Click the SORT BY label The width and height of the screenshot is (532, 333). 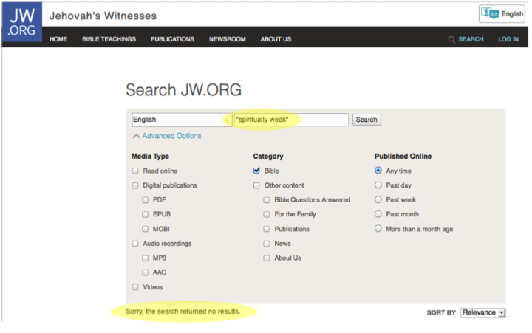pos(441,312)
